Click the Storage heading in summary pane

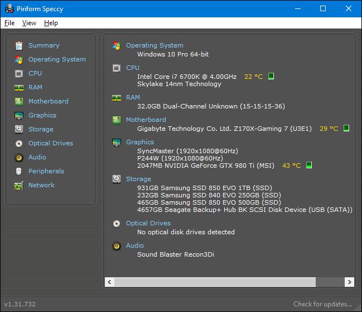point(138,179)
